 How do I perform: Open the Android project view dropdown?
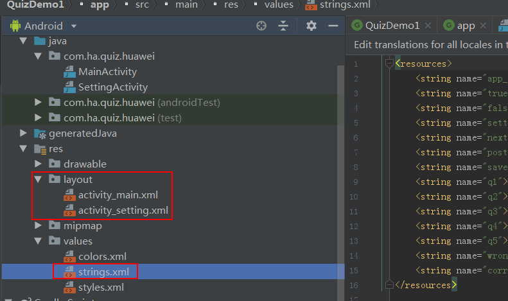[74, 26]
